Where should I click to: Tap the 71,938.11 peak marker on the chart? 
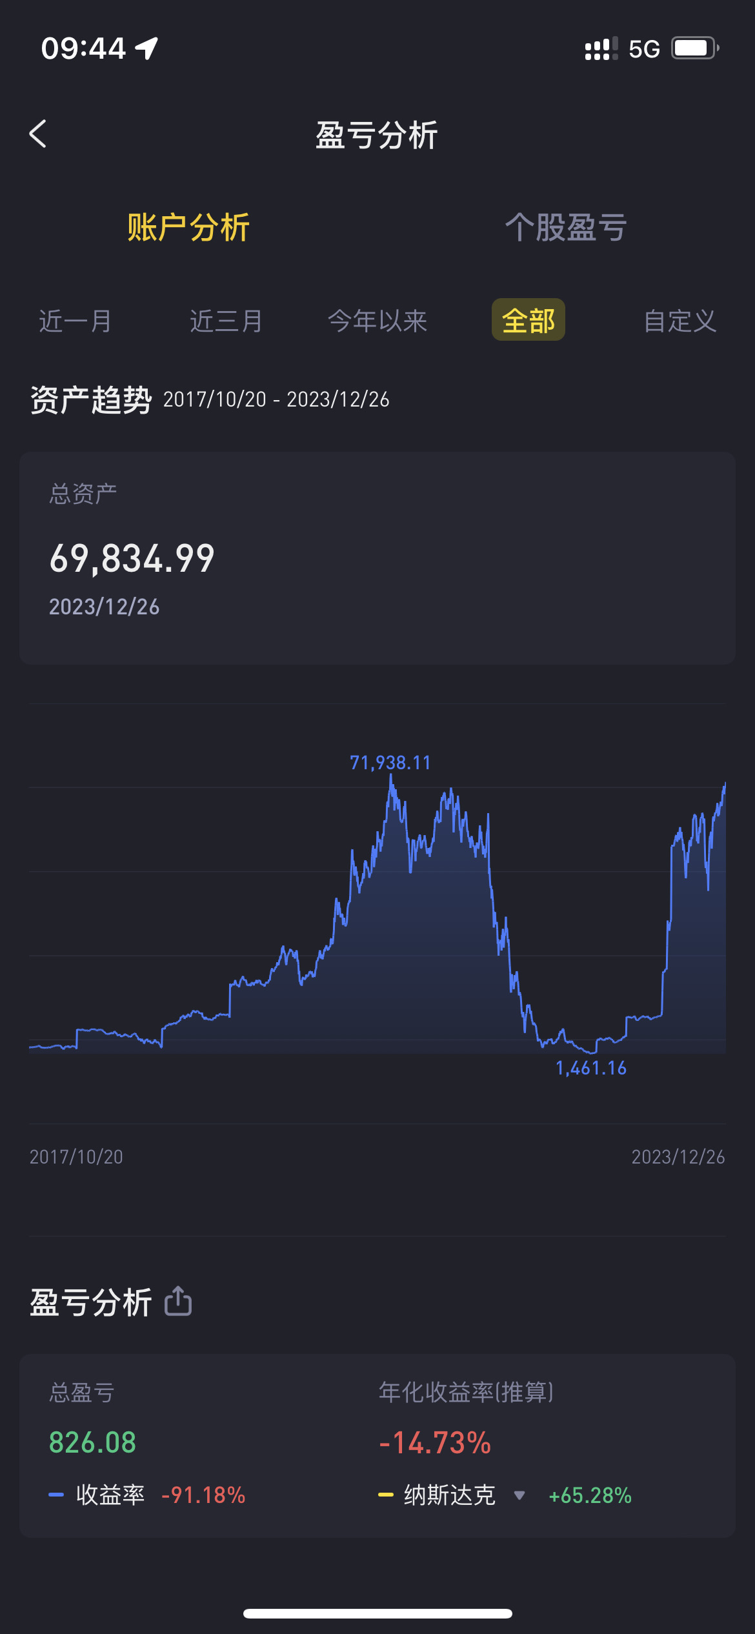(390, 763)
